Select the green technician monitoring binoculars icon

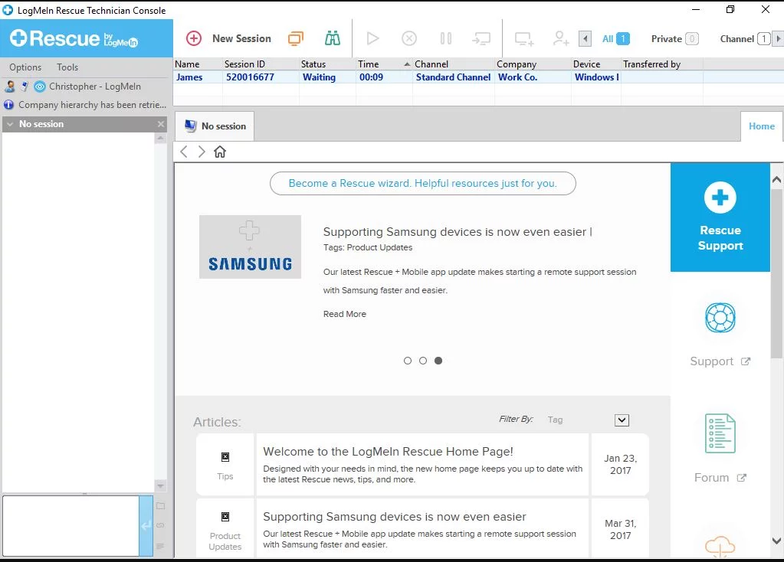click(x=332, y=37)
